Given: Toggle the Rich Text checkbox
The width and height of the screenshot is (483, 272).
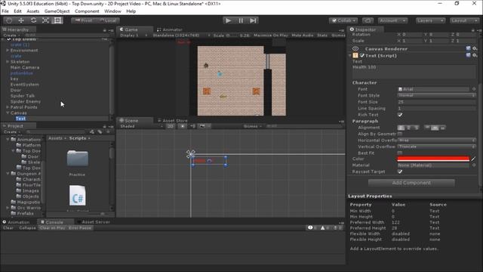Looking at the screenshot, I should [x=400, y=115].
